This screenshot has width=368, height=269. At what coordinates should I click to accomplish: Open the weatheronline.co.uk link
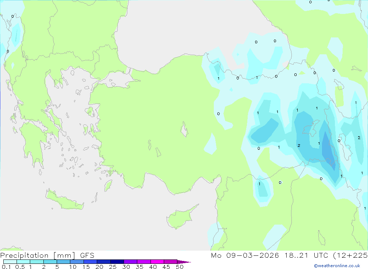pos(337,266)
